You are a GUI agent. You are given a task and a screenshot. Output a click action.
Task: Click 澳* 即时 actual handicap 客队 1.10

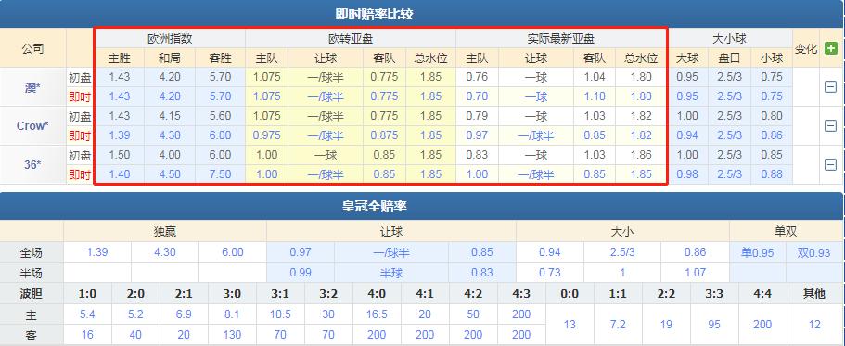[595, 96]
